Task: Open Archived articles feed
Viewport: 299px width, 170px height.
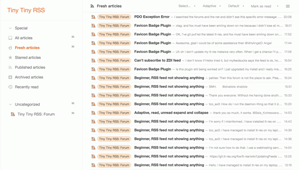Action: 29,77
